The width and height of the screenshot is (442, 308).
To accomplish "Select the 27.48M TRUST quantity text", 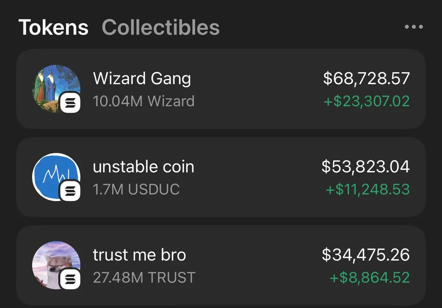I will point(144,277).
